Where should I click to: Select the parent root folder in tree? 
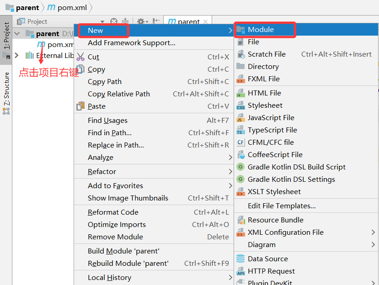tap(43, 34)
